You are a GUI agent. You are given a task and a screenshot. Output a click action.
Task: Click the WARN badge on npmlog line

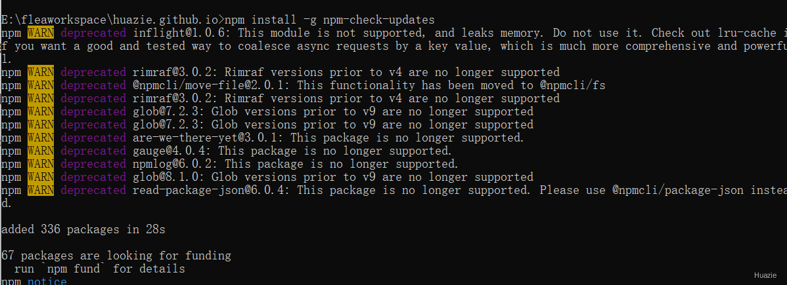tap(41, 163)
